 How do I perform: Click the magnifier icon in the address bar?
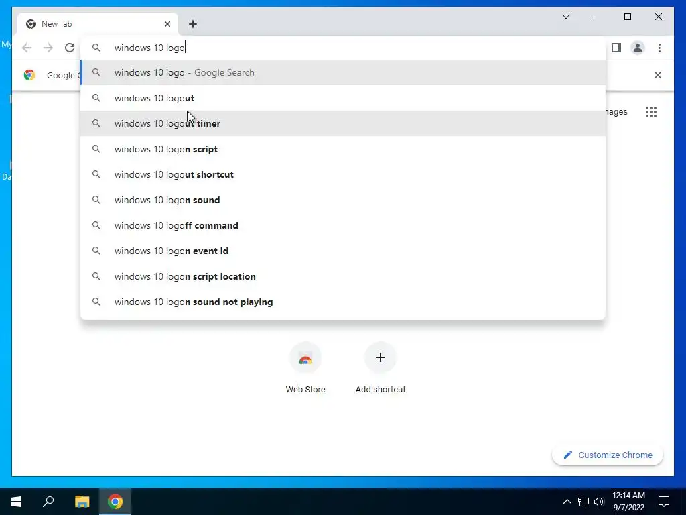pyautogui.click(x=96, y=48)
